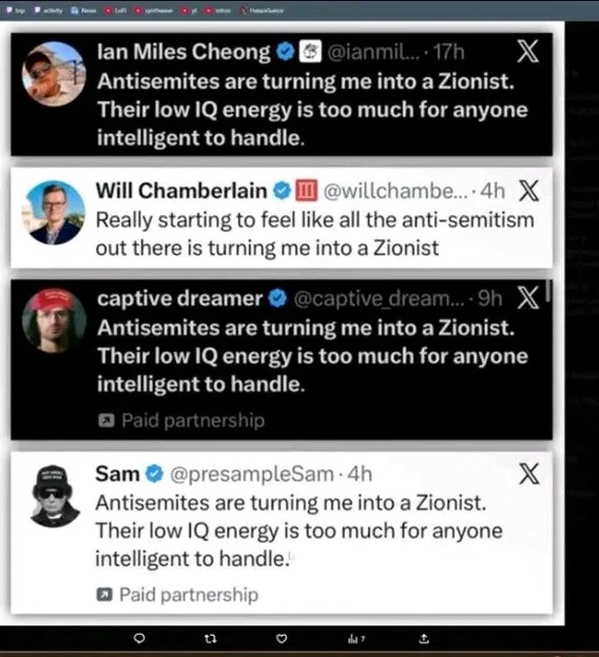Click X logo on Will Chamberlain tweet
This screenshot has height=657, width=599.
(528, 191)
